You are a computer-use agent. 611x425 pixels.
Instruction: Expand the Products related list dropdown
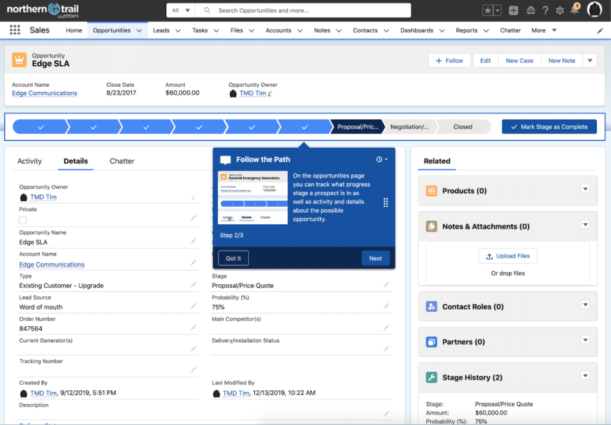(x=585, y=190)
